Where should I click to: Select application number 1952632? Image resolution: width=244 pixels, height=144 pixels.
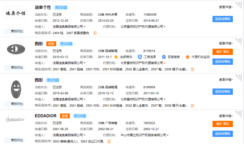(149, 123)
